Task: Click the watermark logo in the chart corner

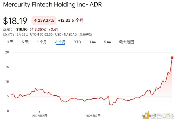Action: 145,115
